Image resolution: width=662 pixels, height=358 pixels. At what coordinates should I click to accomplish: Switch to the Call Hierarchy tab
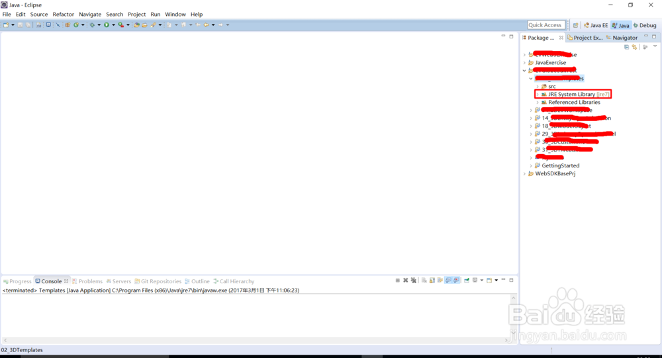(x=234, y=281)
